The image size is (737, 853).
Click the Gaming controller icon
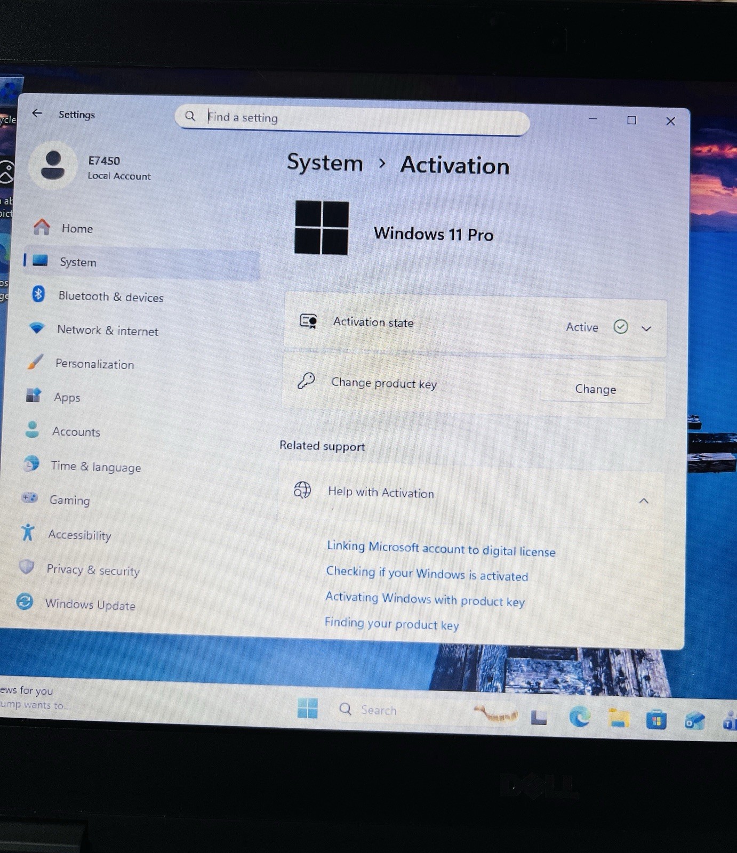29,497
